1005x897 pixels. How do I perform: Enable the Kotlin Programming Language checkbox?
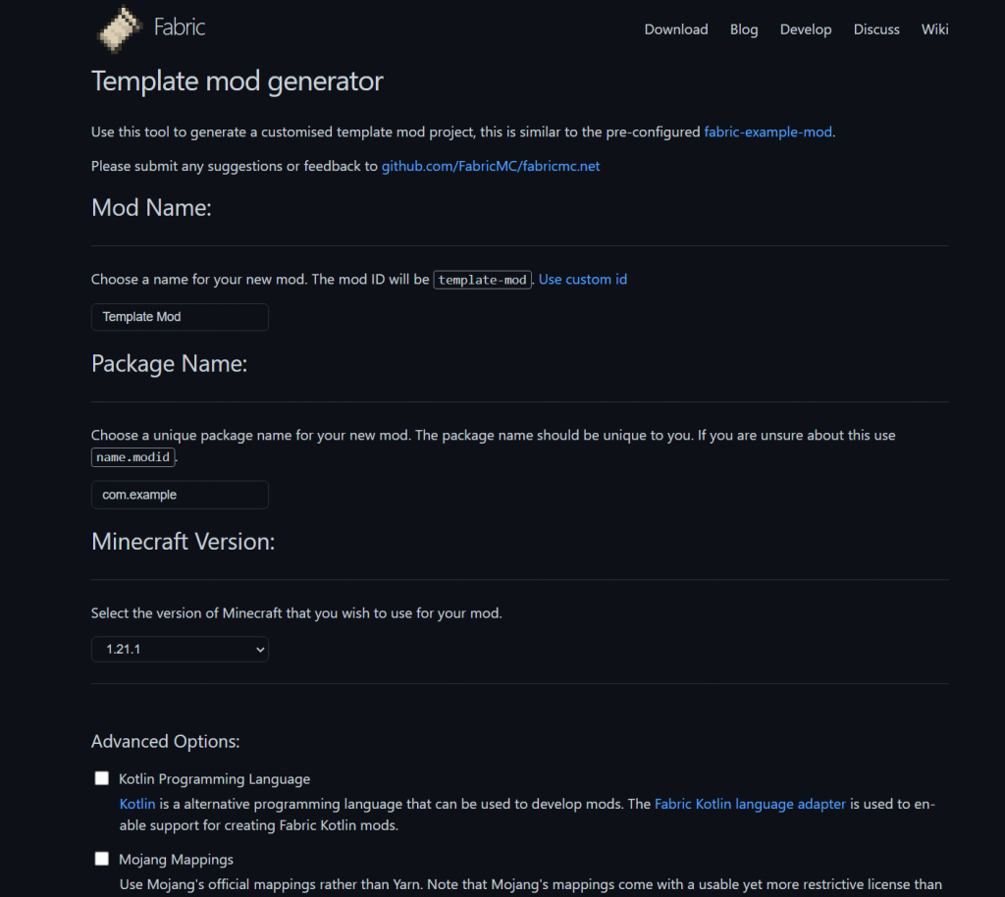[102, 779]
